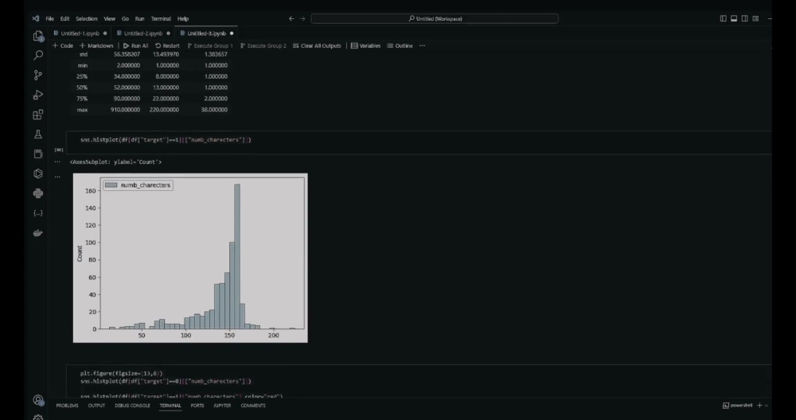This screenshot has width=796, height=420.
Task: Open the Terminal menu
Action: pos(161,19)
